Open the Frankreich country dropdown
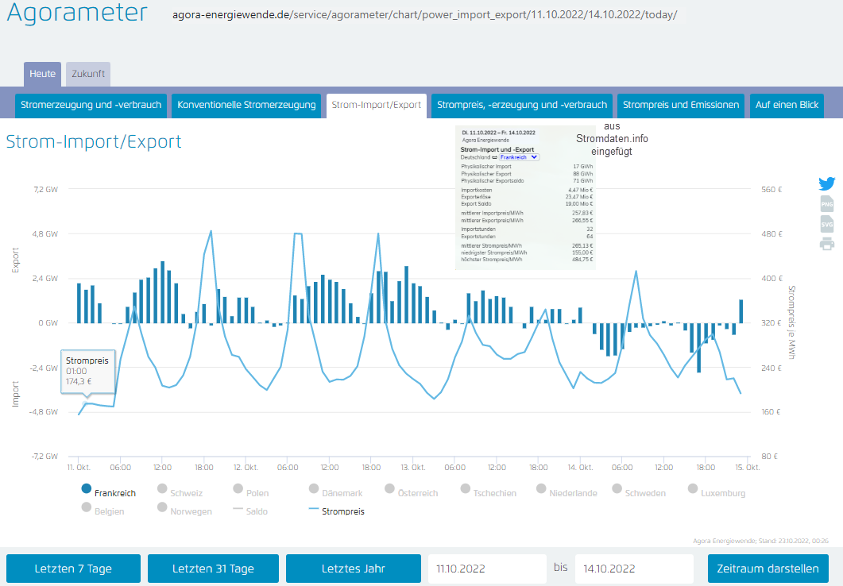843x586 pixels. tap(520, 157)
